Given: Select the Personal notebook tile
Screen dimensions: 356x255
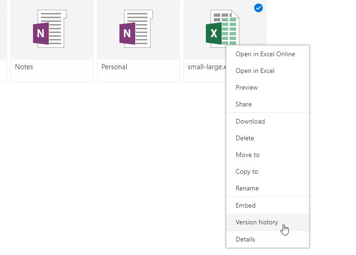Looking at the screenshot, I should point(138,41).
